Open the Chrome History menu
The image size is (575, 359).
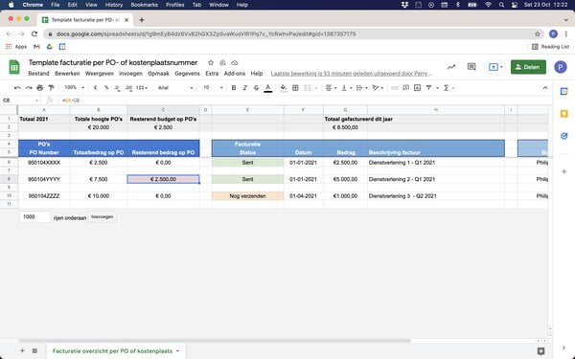click(114, 5)
